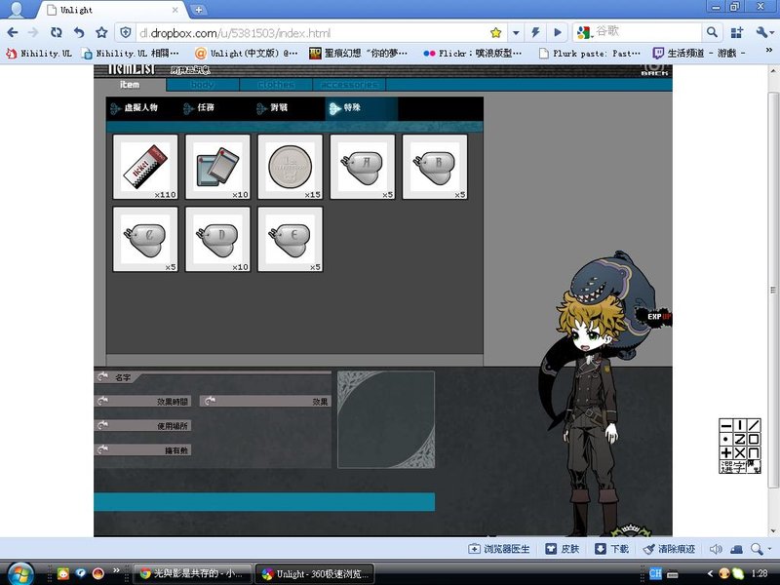Click the CH language indicator in taskbar

[x=655, y=573]
